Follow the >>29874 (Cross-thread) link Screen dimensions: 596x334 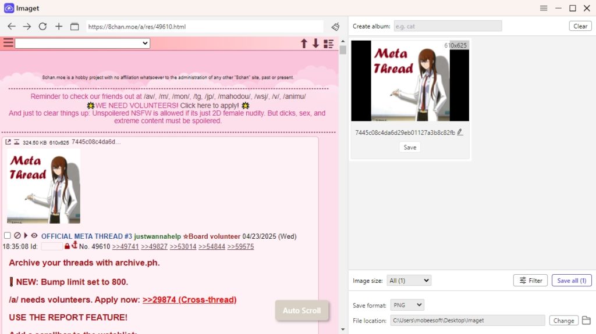point(189,300)
